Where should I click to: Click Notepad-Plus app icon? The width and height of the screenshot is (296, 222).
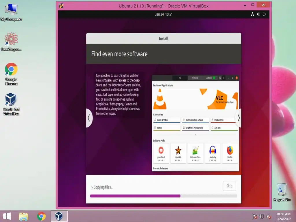click(195, 150)
